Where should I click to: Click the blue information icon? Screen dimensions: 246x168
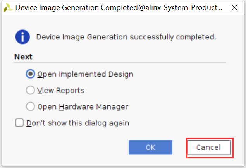[22, 37]
